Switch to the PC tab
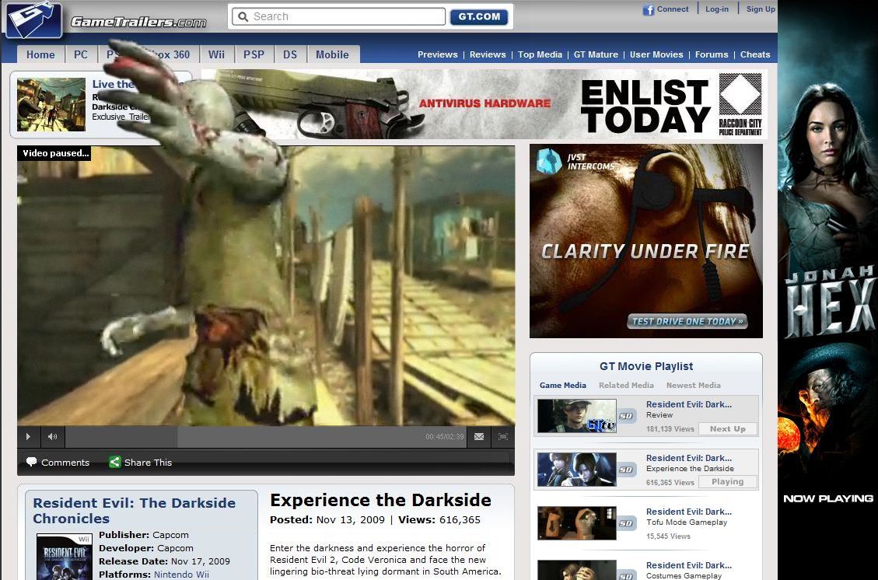Image resolution: width=878 pixels, height=580 pixels. click(81, 54)
